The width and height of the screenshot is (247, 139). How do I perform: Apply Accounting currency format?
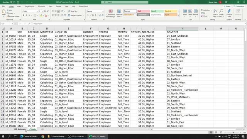88,15
